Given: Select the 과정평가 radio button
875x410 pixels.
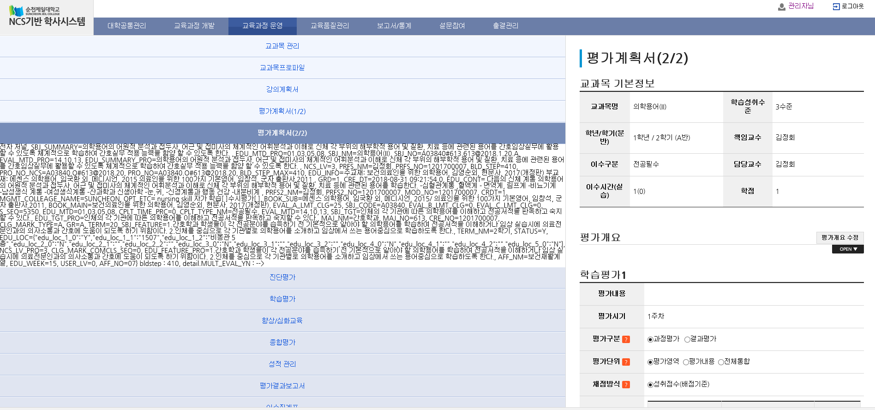Looking at the screenshot, I should point(650,339).
